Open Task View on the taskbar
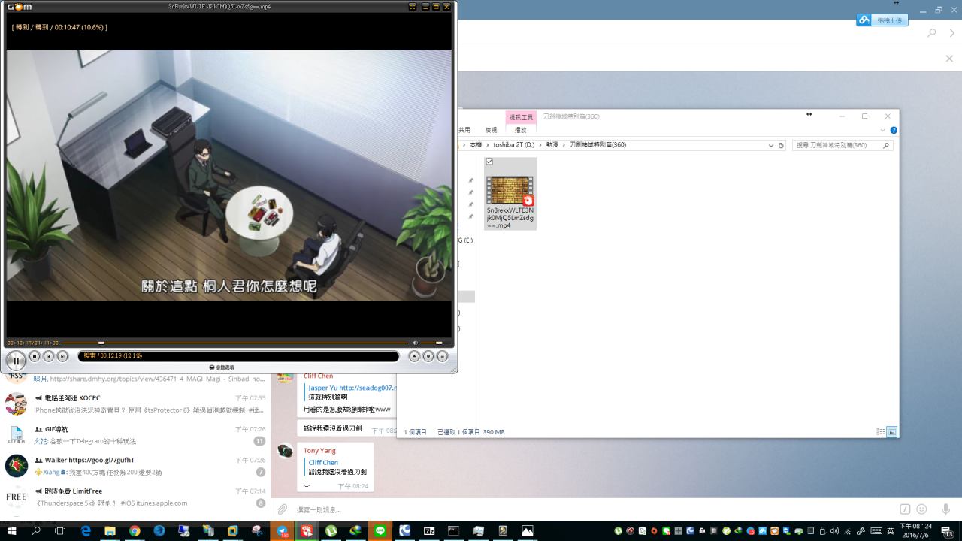This screenshot has width=962, height=541. 60,530
